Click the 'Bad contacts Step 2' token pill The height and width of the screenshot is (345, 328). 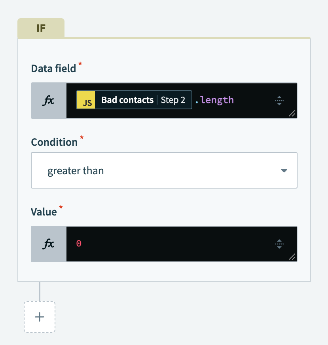tap(134, 100)
